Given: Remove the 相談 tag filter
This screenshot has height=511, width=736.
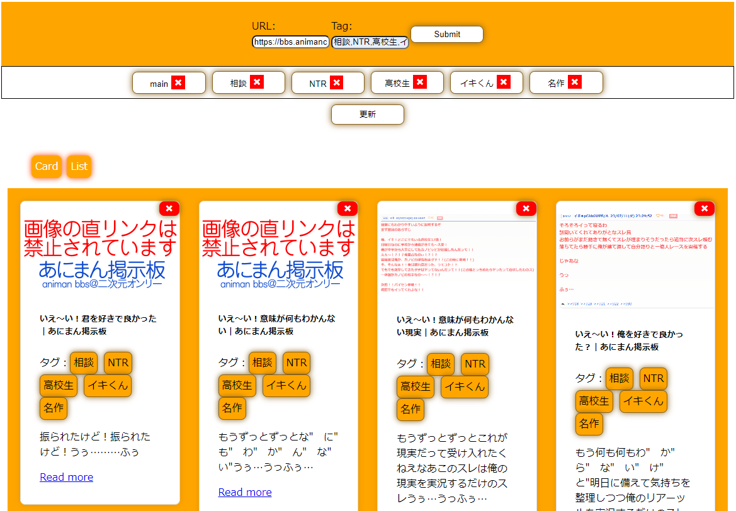Looking at the screenshot, I should (x=257, y=82).
